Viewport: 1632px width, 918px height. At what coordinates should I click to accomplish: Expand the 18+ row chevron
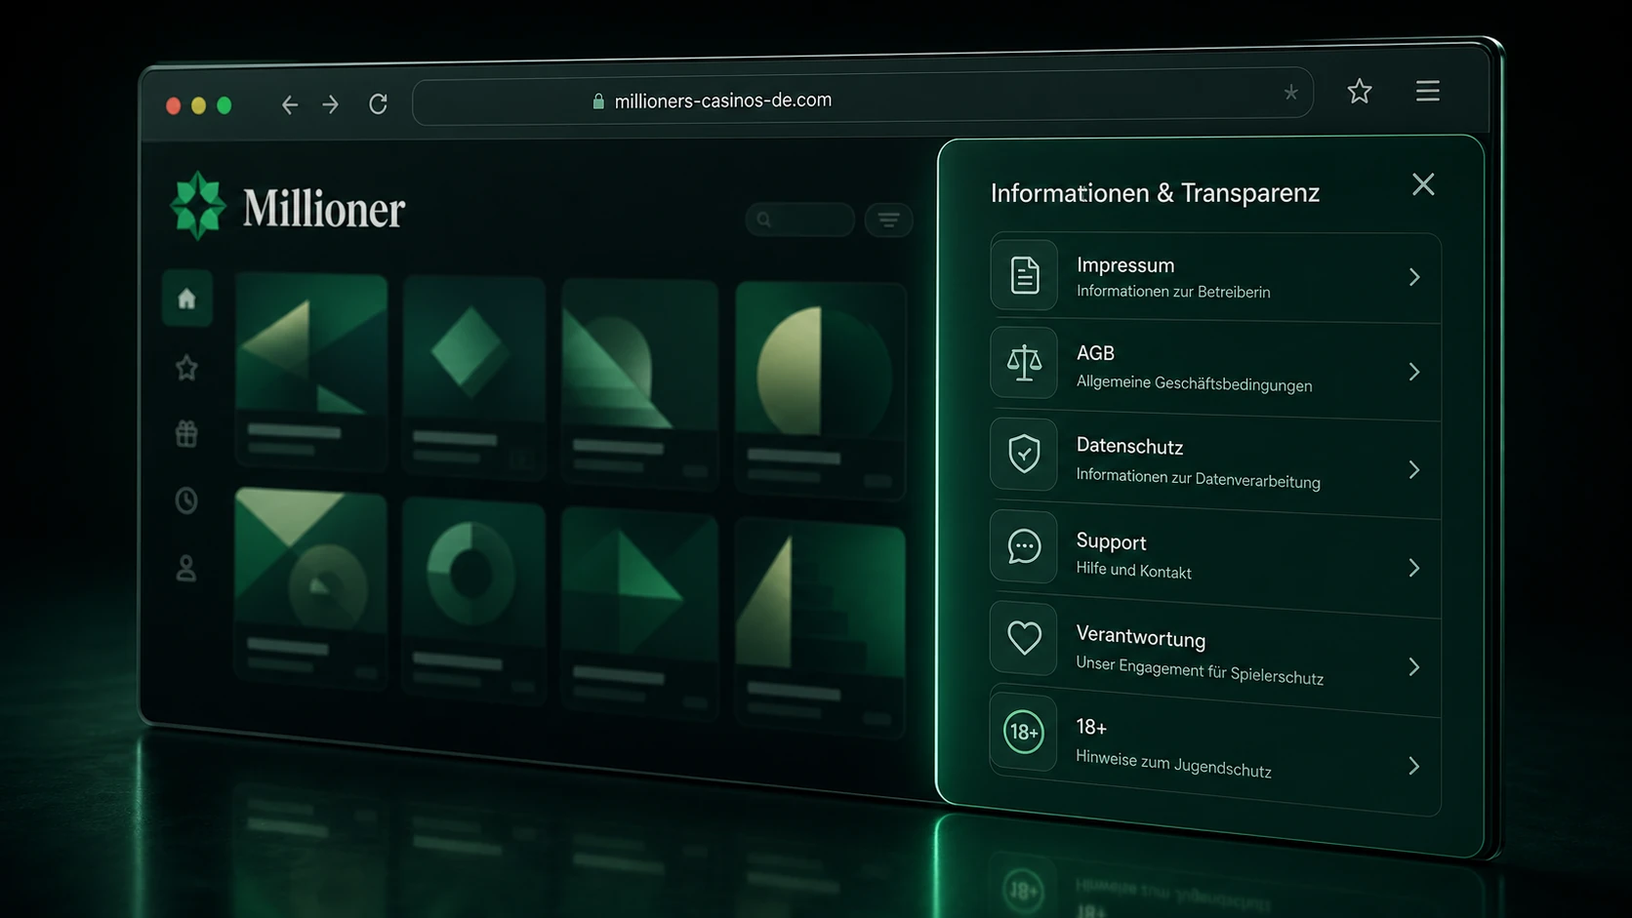point(1414,766)
